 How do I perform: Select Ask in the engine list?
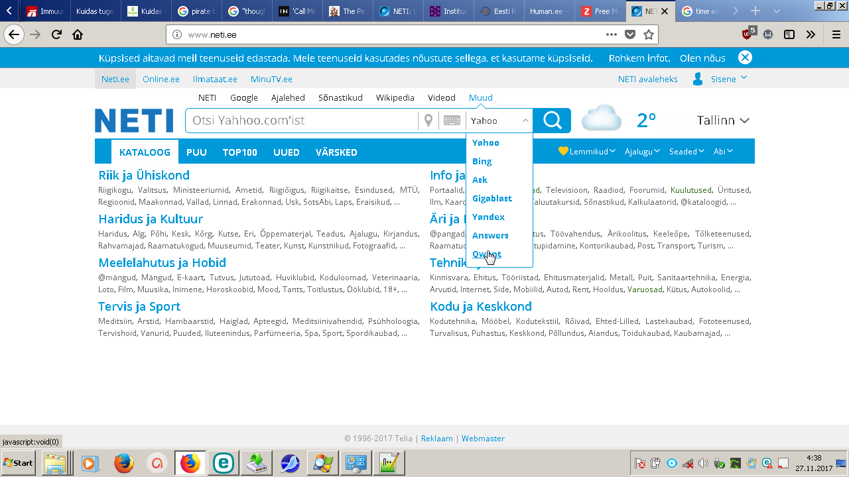click(x=480, y=180)
